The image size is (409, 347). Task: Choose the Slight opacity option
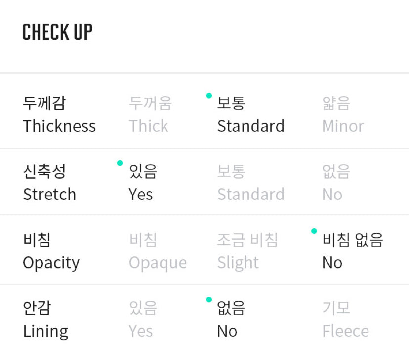click(247, 251)
